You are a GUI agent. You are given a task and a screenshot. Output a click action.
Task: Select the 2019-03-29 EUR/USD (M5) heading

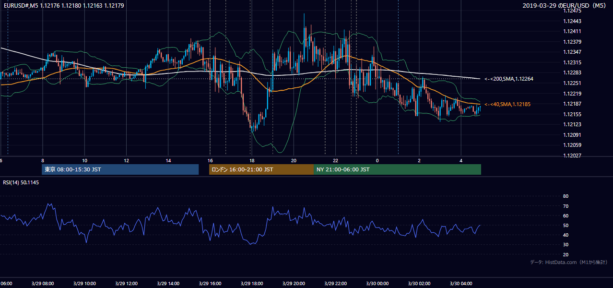click(x=564, y=6)
